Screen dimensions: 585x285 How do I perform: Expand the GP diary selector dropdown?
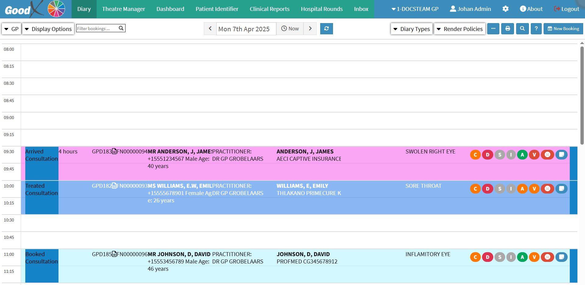11,29
